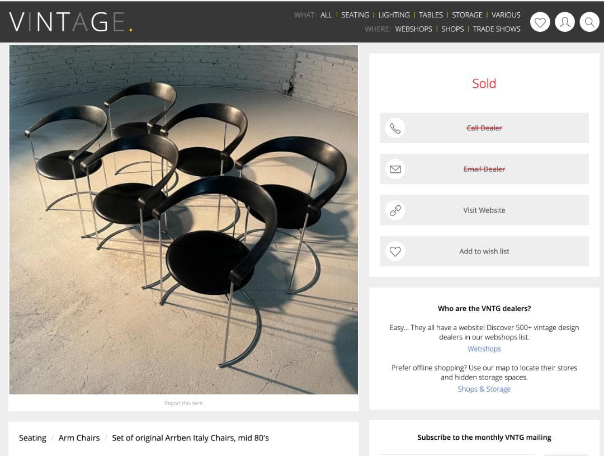Open the TABLES category
604x456 pixels.
(431, 15)
